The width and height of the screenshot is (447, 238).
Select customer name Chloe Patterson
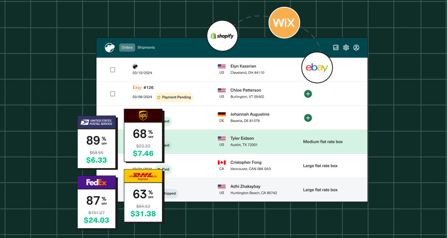(246, 90)
